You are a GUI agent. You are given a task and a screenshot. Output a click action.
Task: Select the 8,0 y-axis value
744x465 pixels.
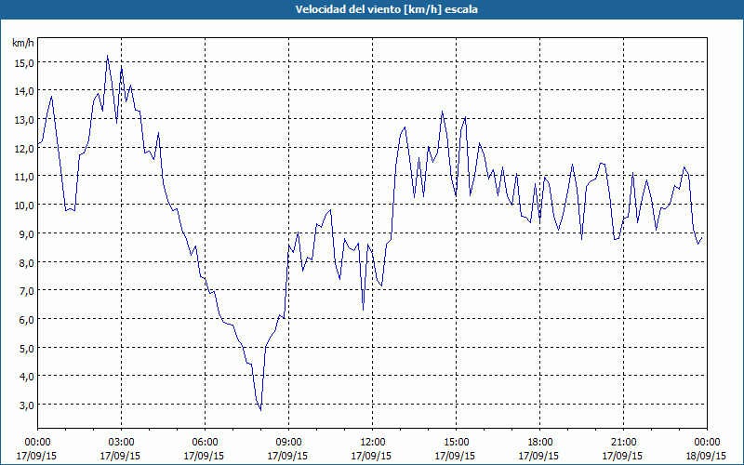[x=26, y=262]
